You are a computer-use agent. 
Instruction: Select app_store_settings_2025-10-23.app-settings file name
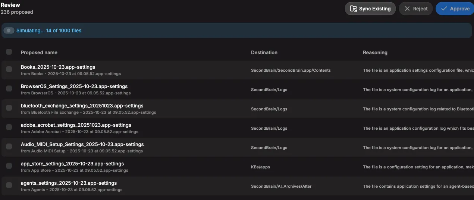[x=72, y=164]
